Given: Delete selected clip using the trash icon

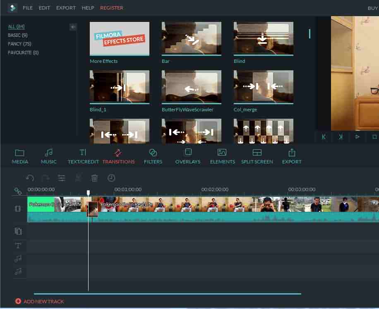Looking at the screenshot, I should tap(94, 178).
